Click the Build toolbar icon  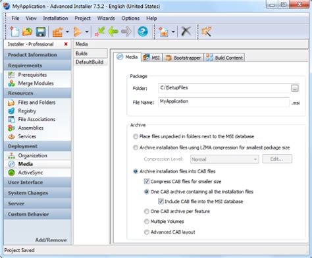[x=57, y=32]
